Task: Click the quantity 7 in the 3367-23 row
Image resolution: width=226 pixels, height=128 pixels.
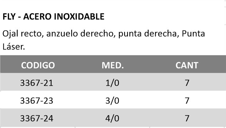Action: click(187, 101)
